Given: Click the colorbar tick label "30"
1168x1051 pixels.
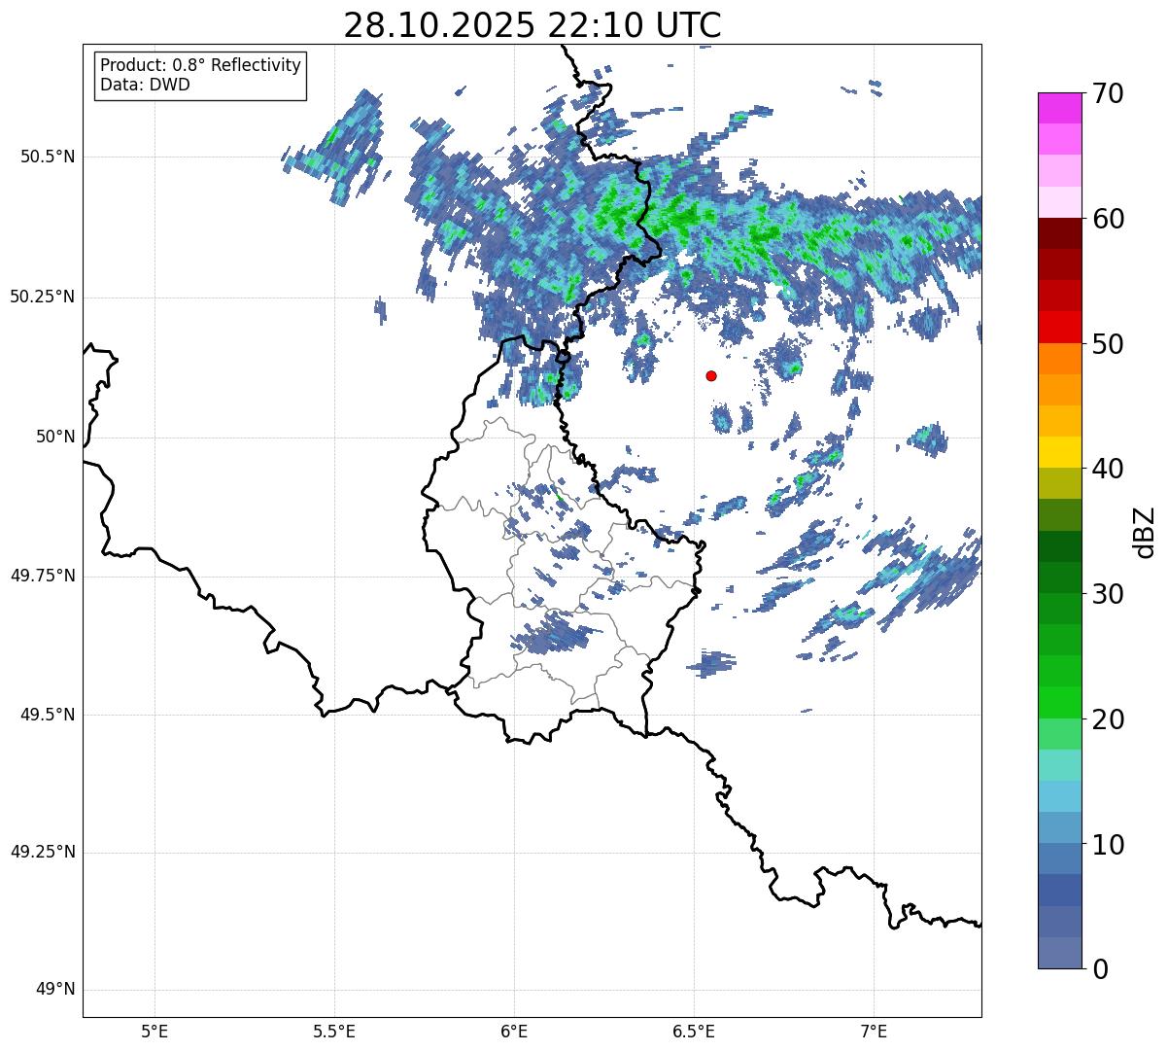Looking at the screenshot, I should tap(1108, 595).
